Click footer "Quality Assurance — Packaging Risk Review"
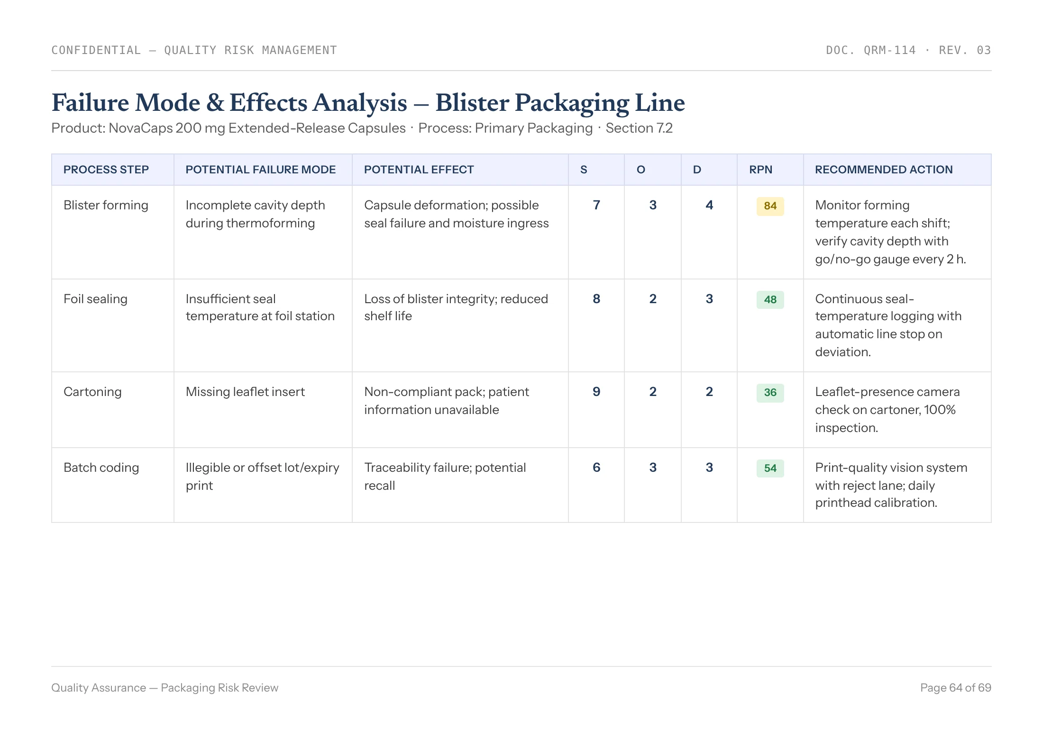Viewport: 1043px width, 738px height. [x=165, y=688]
